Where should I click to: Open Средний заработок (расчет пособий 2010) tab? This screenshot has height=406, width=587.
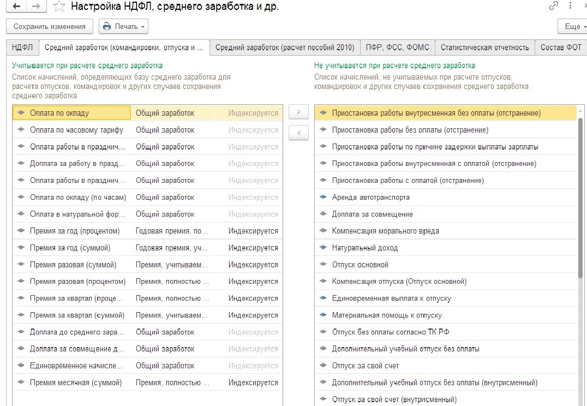(285, 47)
